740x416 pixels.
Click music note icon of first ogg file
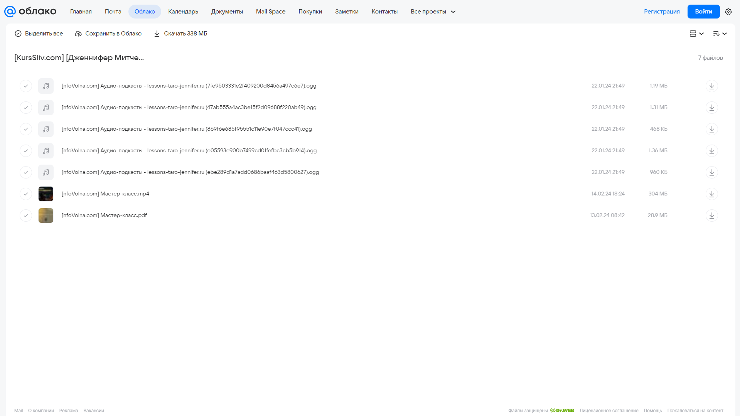click(x=46, y=86)
